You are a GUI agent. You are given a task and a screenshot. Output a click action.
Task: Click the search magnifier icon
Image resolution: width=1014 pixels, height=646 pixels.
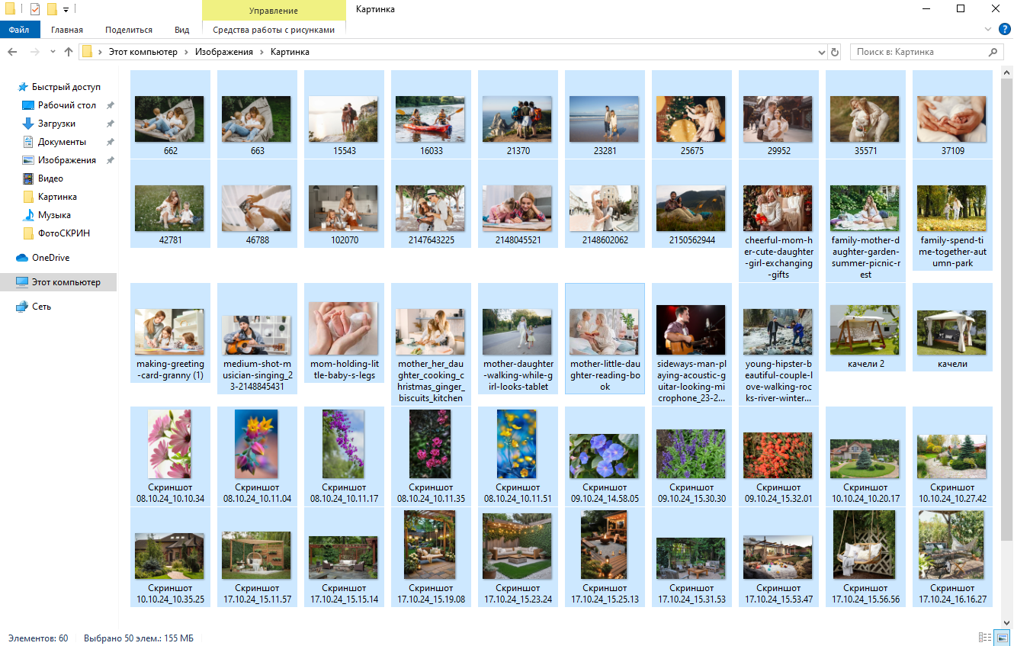(993, 52)
